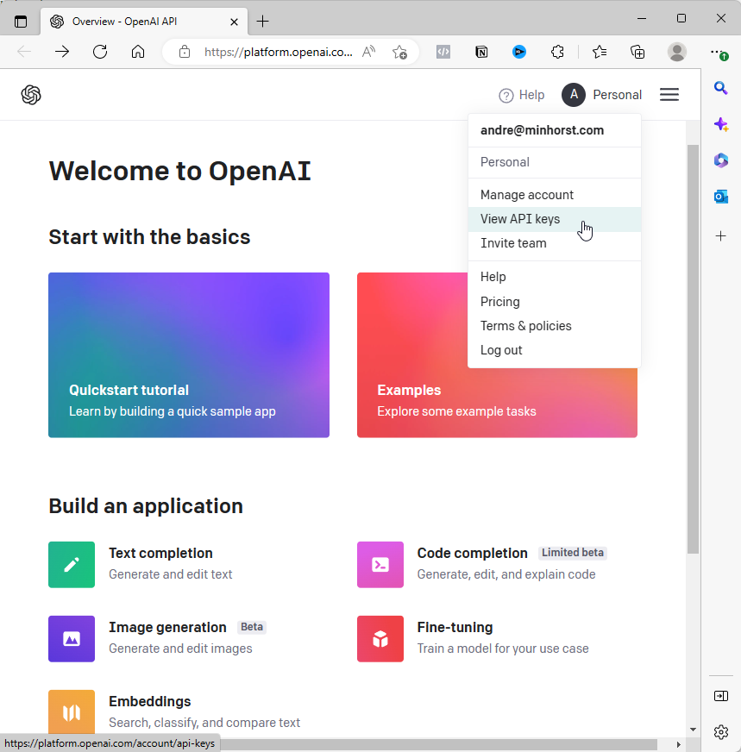Click the Help button with question mark
Image resolution: width=741 pixels, height=752 pixels.
pos(521,95)
